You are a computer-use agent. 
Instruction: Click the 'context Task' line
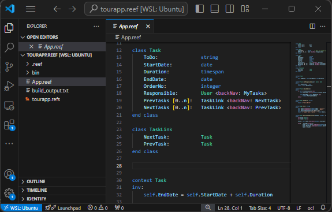tap(150, 180)
